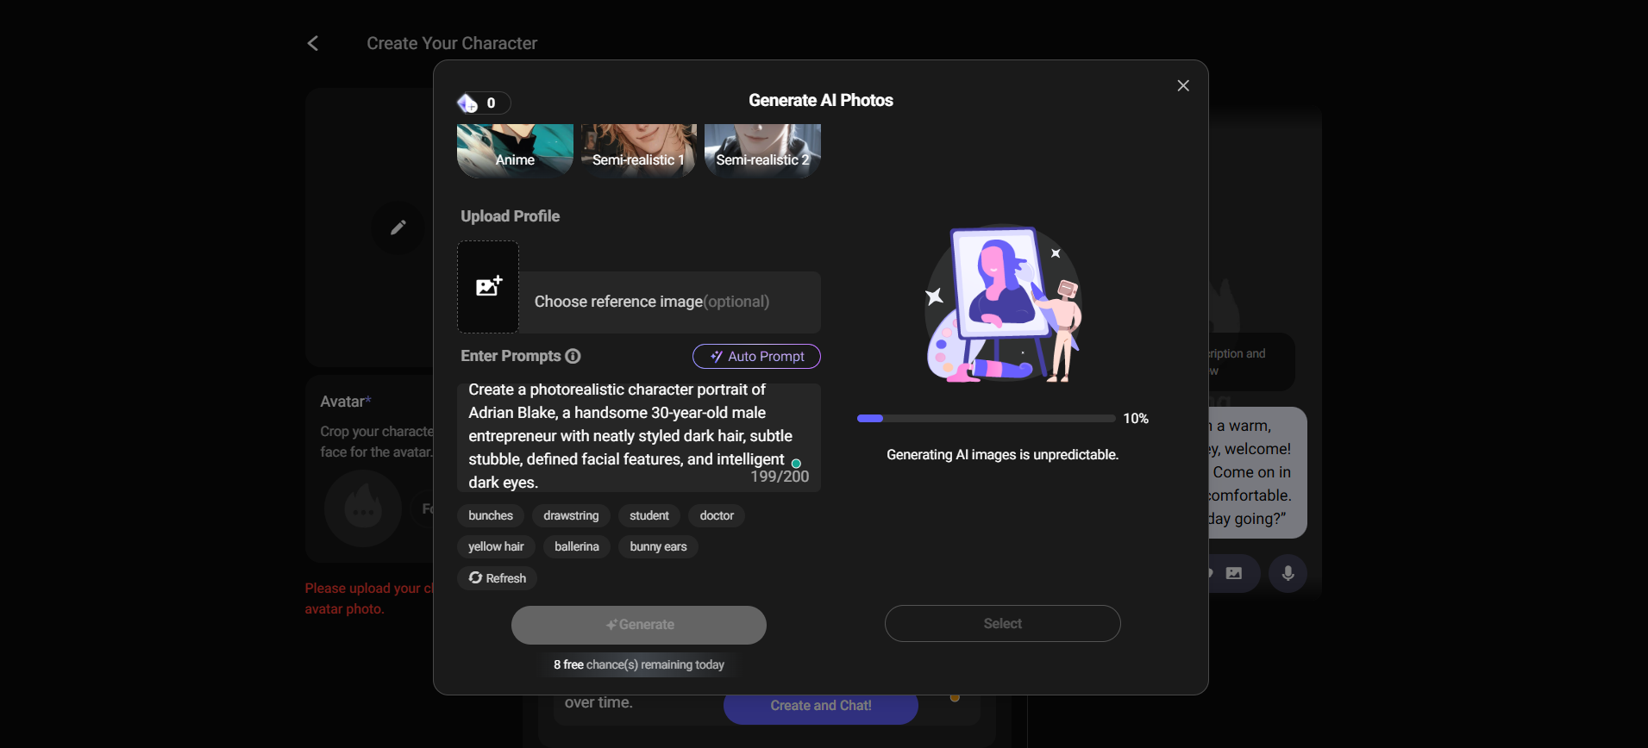This screenshot has height=748, width=1648.
Task: Click the green grammar indicator dot in prompt
Action: (x=796, y=464)
